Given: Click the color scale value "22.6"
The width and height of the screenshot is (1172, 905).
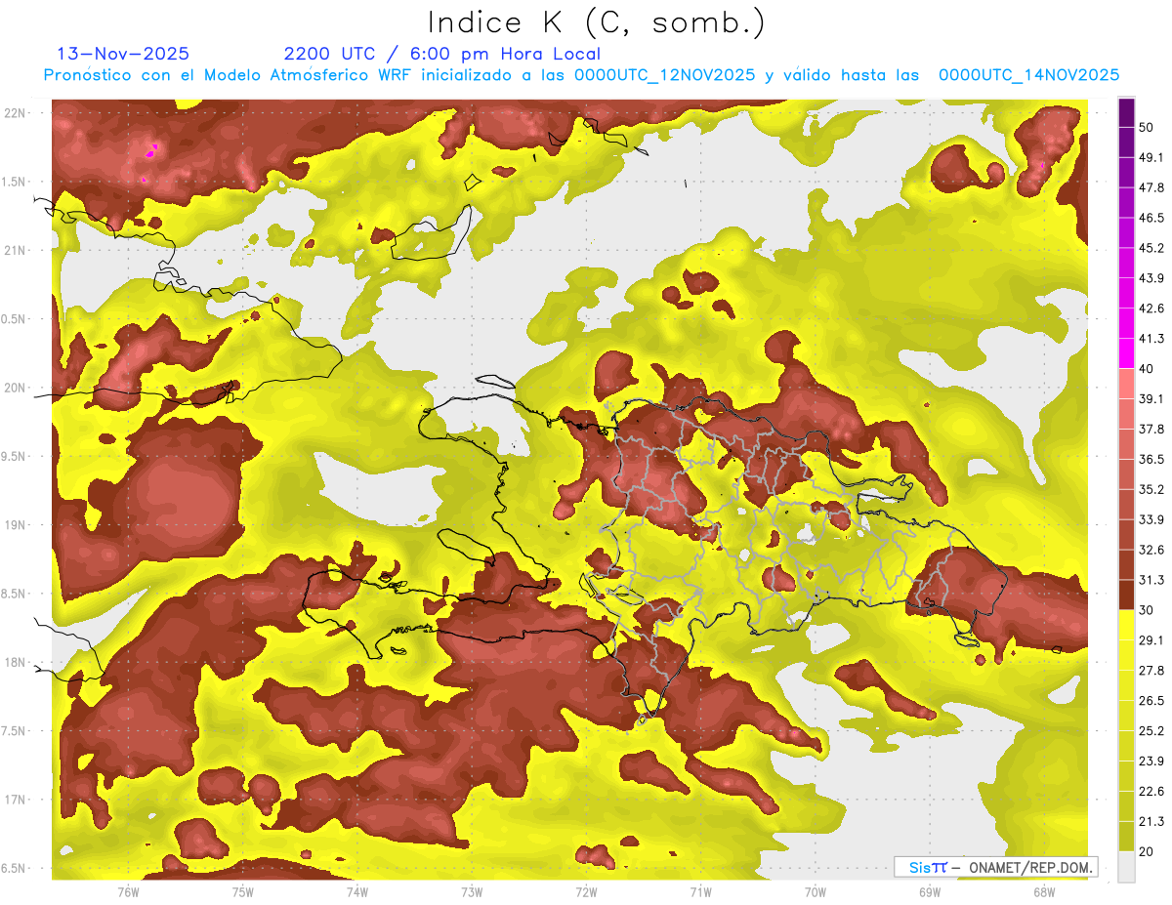Looking at the screenshot, I should [1151, 792].
